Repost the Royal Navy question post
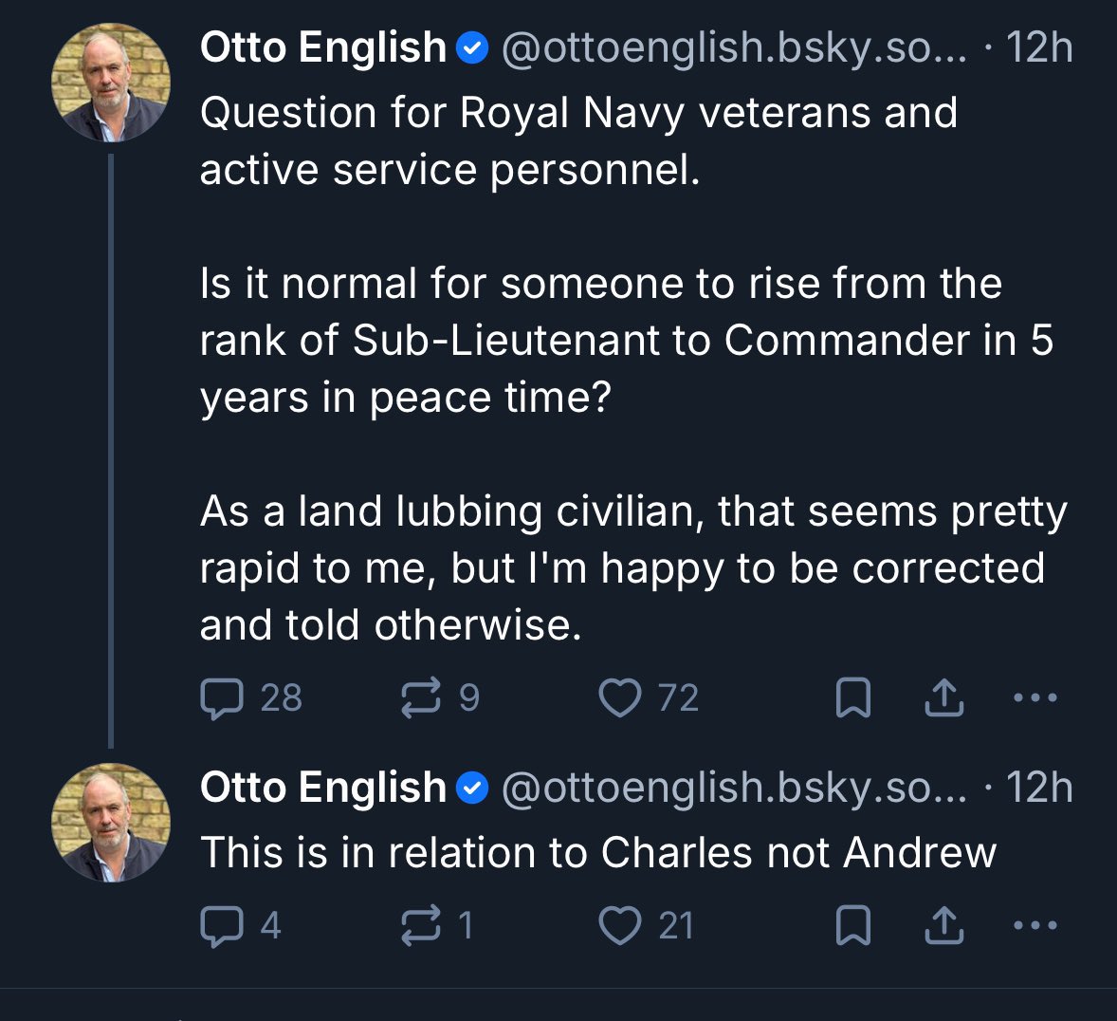 421,699
